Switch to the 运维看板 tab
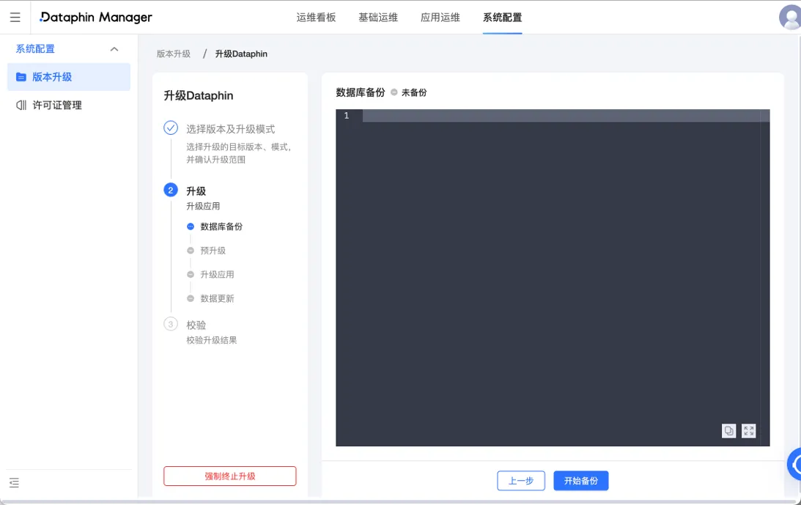Image resolution: width=801 pixels, height=505 pixels. [316, 18]
